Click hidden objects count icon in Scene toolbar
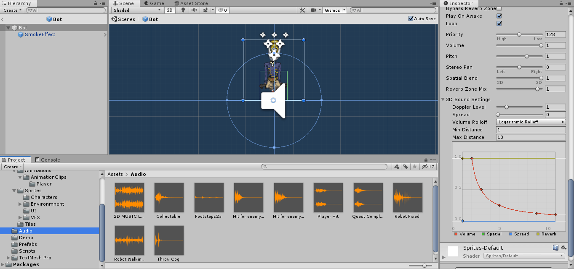This screenshot has height=269, width=574. [x=222, y=10]
